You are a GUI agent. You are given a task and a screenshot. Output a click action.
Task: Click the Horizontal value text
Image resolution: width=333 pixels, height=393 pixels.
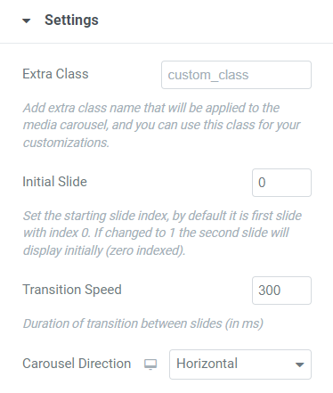pyautogui.click(x=207, y=364)
